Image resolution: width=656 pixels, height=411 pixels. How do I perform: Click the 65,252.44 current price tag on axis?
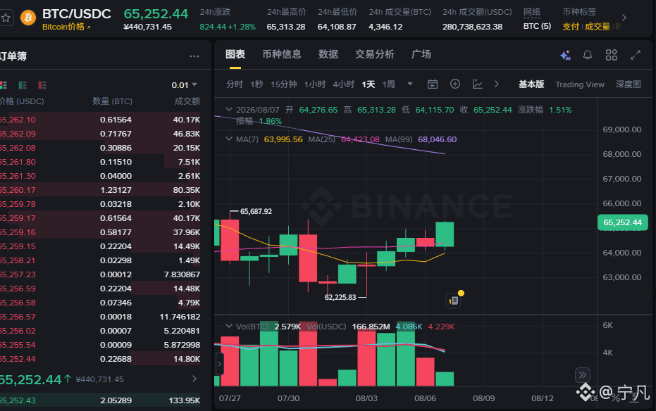(x=623, y=222)
